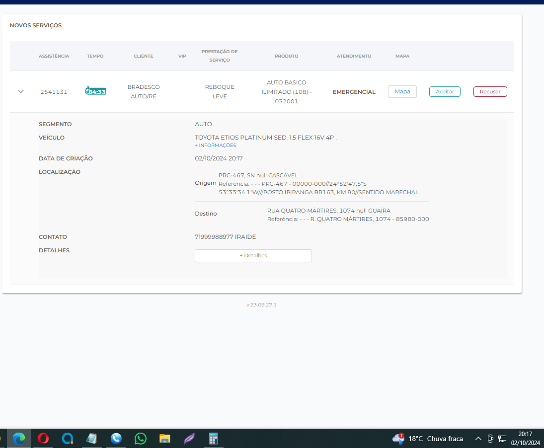The height and width of the screenshot is (448, 544).
Task: Open Microsoft Edge from the taskbar
Action: tap(19, 439)
